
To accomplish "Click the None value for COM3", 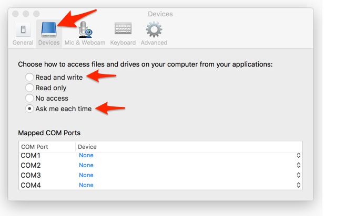I will 86,175.
